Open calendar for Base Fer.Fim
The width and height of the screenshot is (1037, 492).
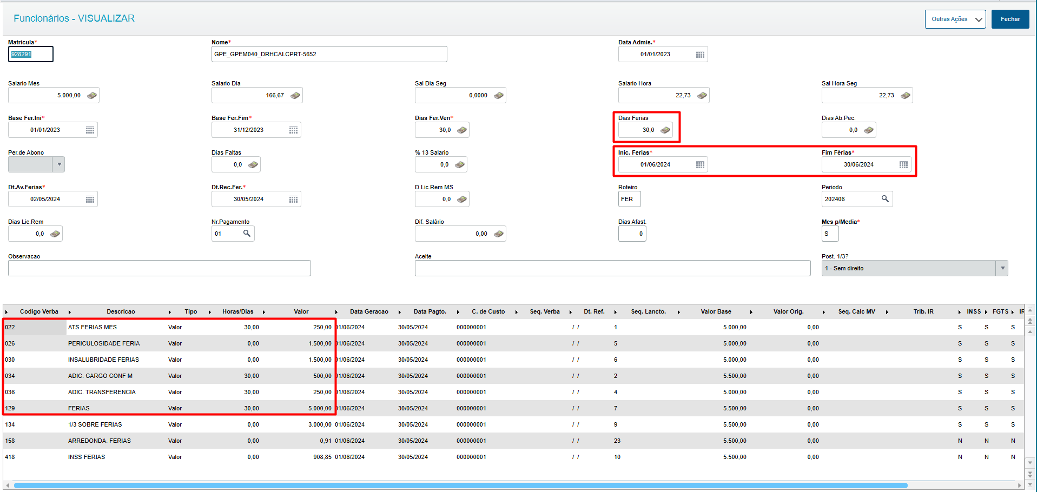(x=293, y=130)
